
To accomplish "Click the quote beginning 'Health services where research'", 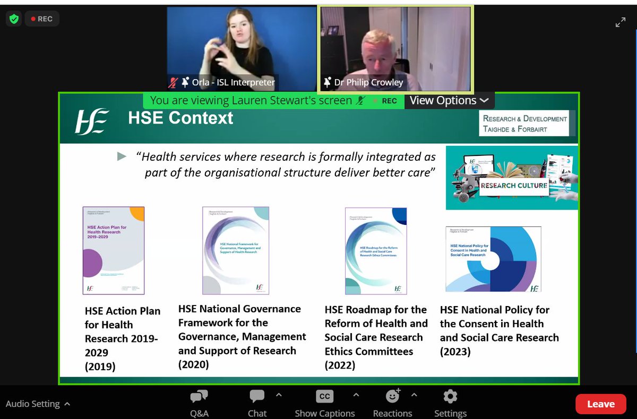I will (287, 164).
